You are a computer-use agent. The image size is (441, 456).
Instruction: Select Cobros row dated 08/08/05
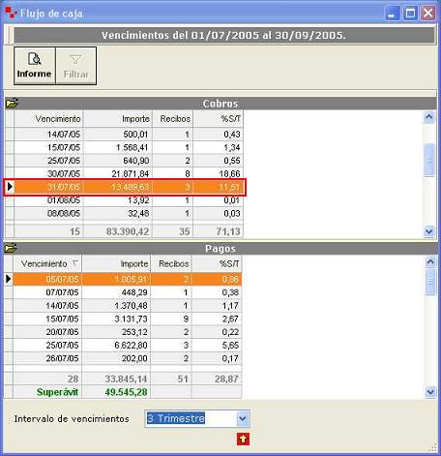[129, 213]
